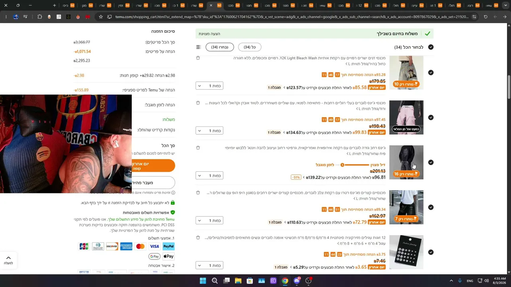Show all 34 cart items with 'כל (34)'
The width and height of the screenshot is (511, 287).
(x=250, y=47)
